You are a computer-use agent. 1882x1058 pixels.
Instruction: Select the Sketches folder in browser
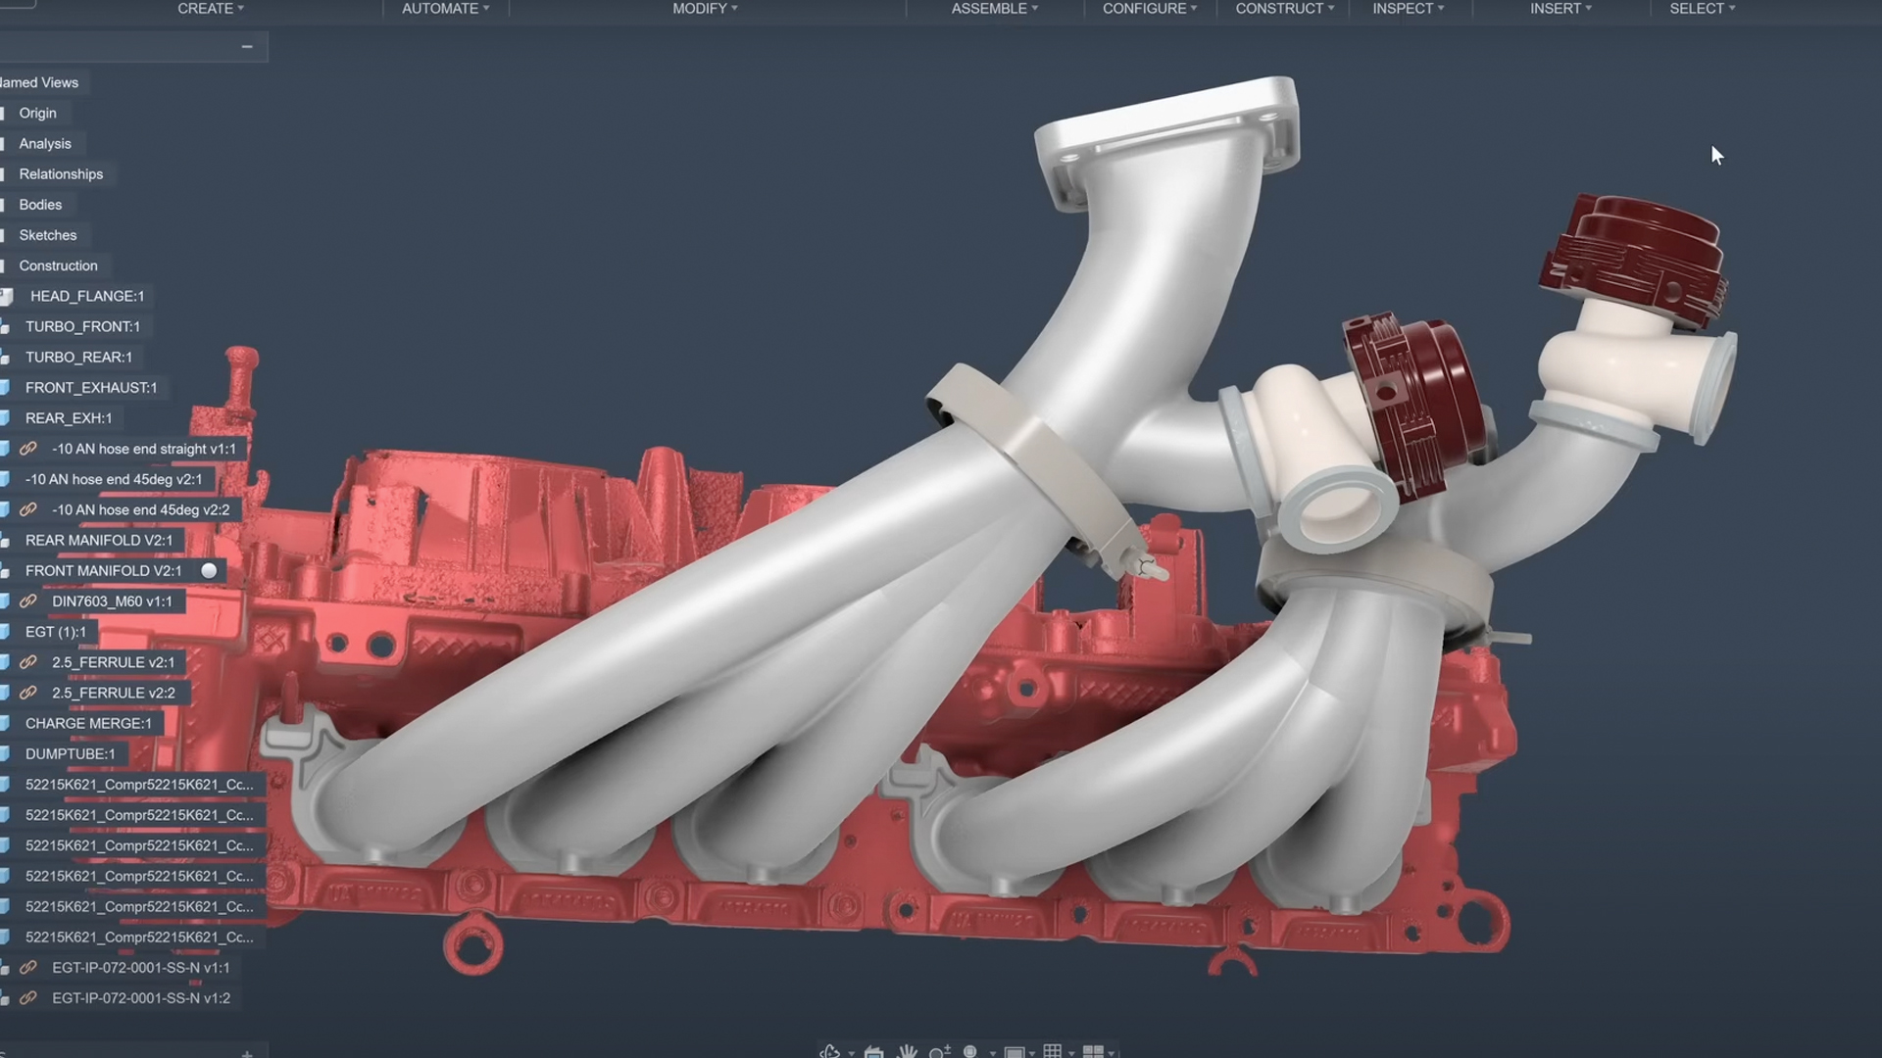[47, 235]
